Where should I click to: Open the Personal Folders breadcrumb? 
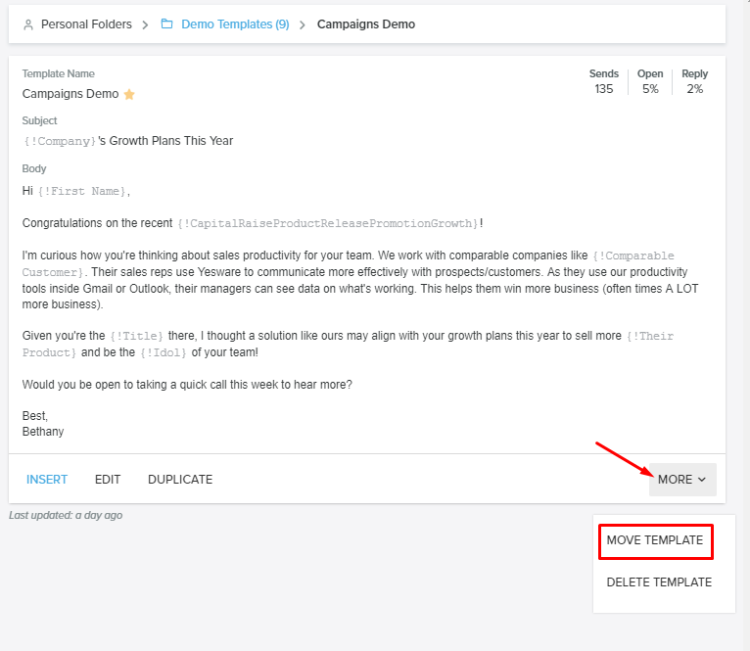point(86,24)
